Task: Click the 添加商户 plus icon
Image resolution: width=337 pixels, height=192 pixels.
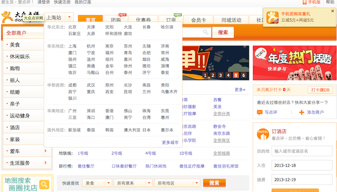Action: [x=302, y=112]
